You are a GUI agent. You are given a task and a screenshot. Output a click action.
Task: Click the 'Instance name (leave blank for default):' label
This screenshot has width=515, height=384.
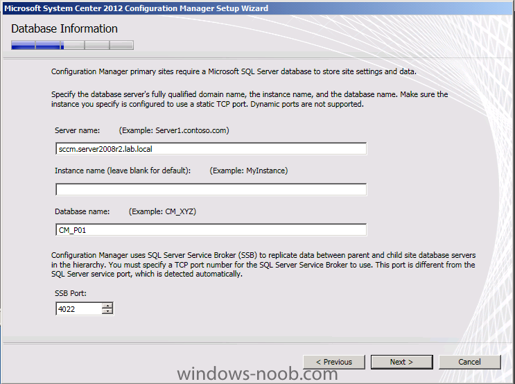coord(123,171)
